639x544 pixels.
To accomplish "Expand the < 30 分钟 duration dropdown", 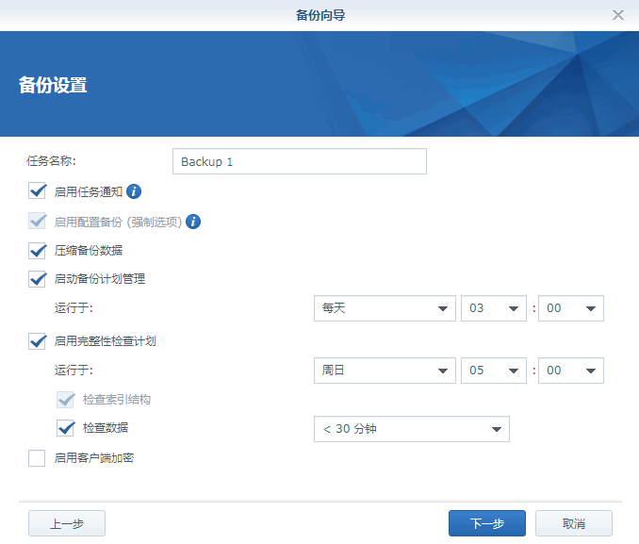I will pyautogui.click(x=411, y=429).
